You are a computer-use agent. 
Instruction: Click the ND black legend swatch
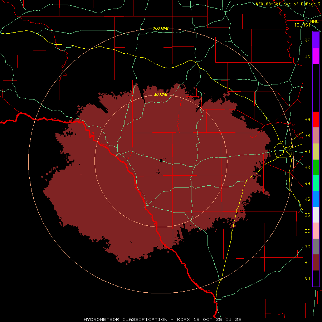(x=316, y=278)
